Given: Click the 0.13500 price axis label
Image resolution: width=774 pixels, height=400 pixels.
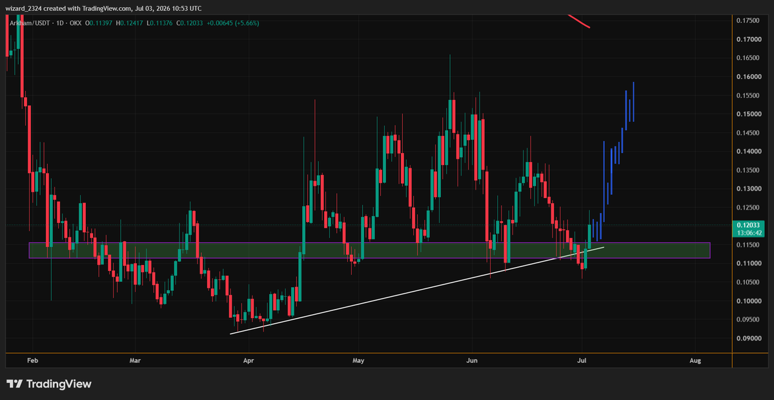Looking at the screenshot, I should pyautogui.click(x=748, y=170).
